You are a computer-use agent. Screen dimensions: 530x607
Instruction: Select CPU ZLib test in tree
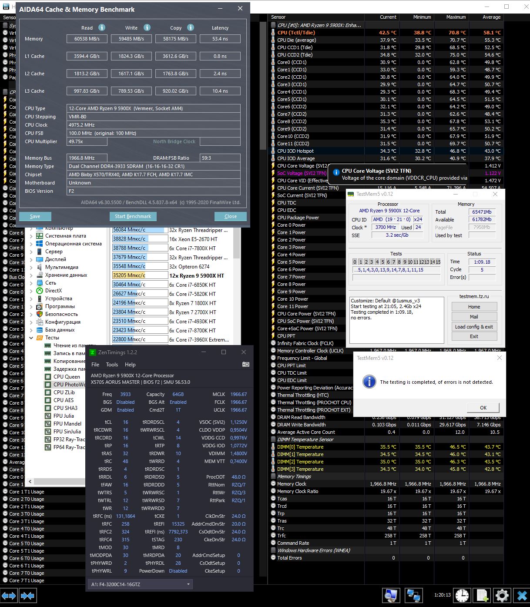pyautogui.click(x=64, y=392)
